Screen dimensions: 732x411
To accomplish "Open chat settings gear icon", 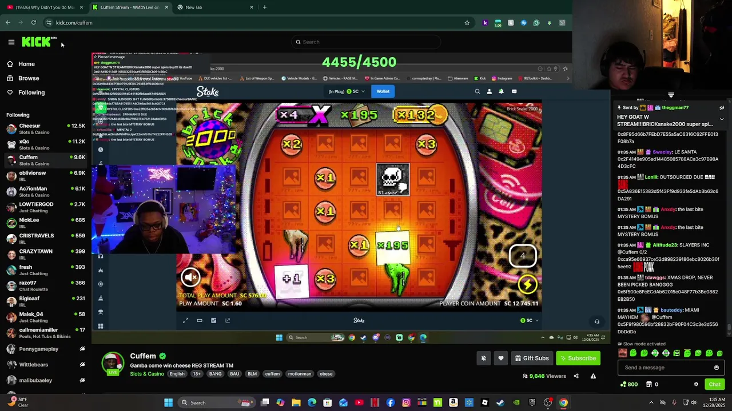I will coord(696,384).
